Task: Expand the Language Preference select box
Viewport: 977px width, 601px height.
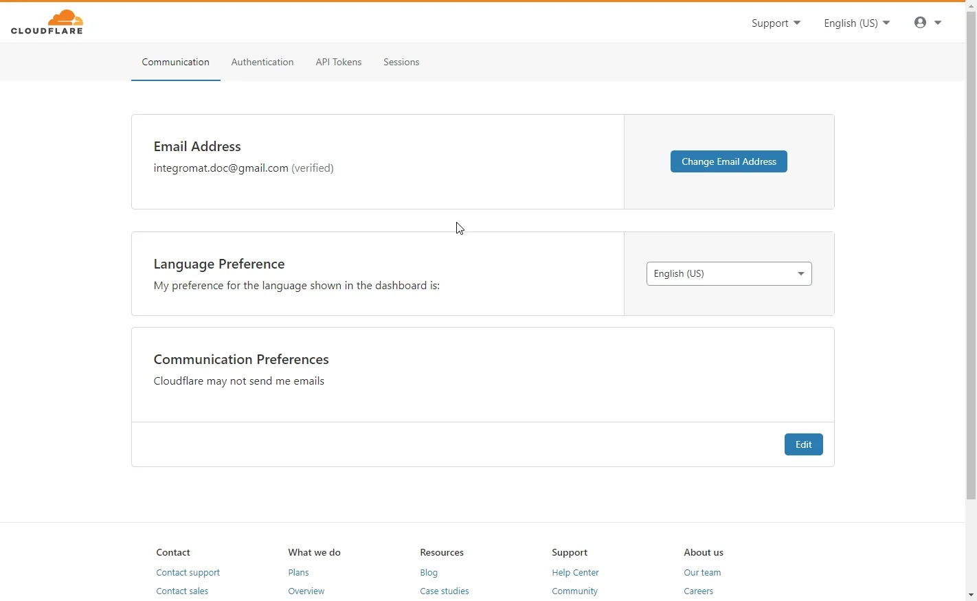Action: point(729,273)
